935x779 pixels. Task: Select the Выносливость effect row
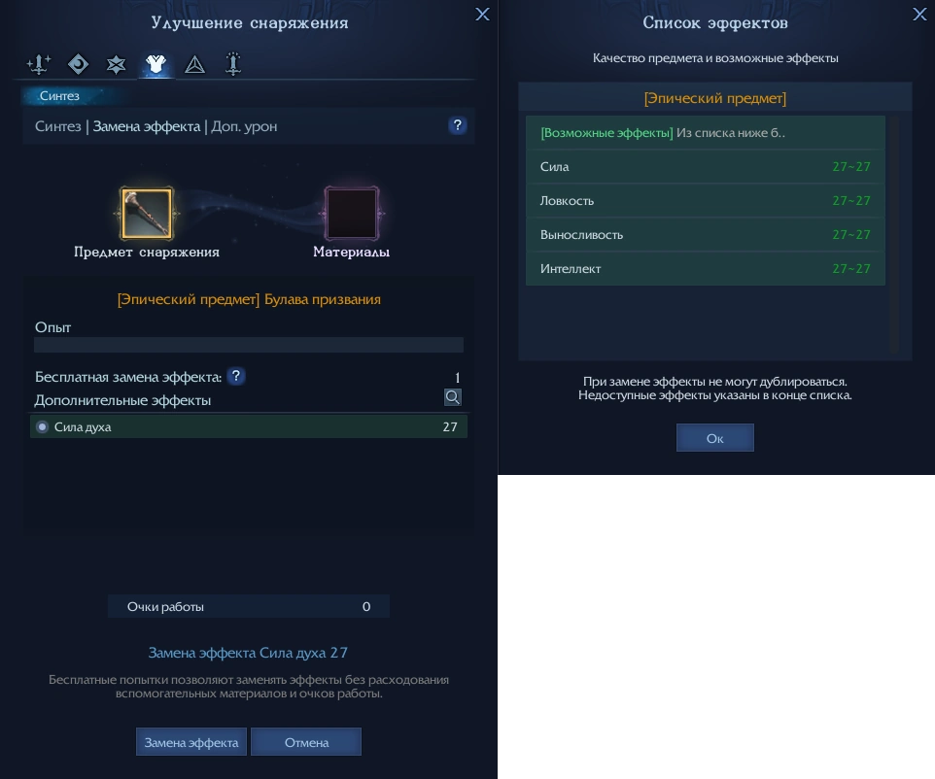click(706, 235)
